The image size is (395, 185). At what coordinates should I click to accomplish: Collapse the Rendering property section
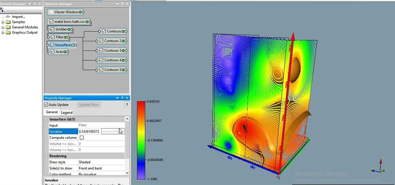[x=46, y=156]
